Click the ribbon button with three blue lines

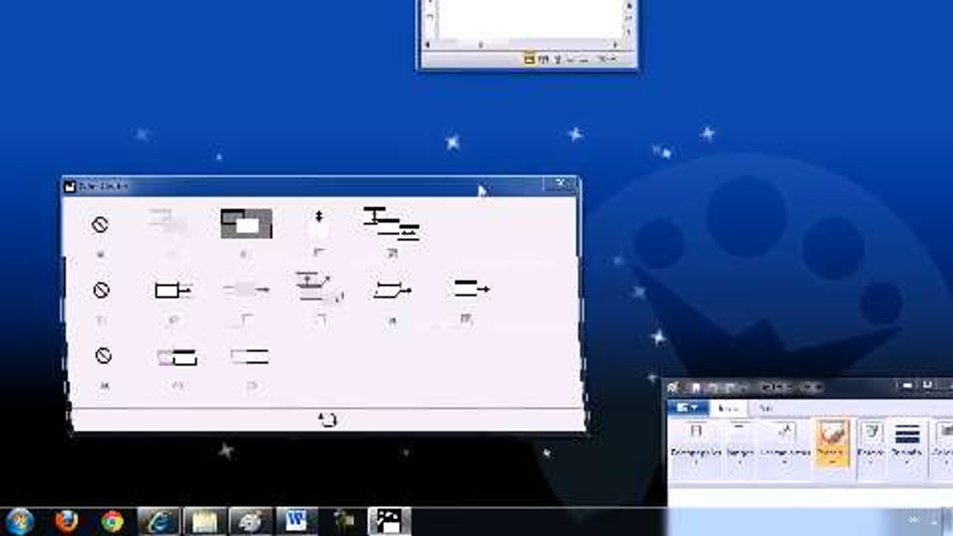(x=907, y=443)
